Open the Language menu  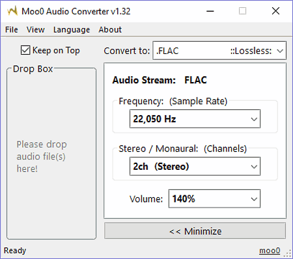pyautogui.click(x=72, y=30)
